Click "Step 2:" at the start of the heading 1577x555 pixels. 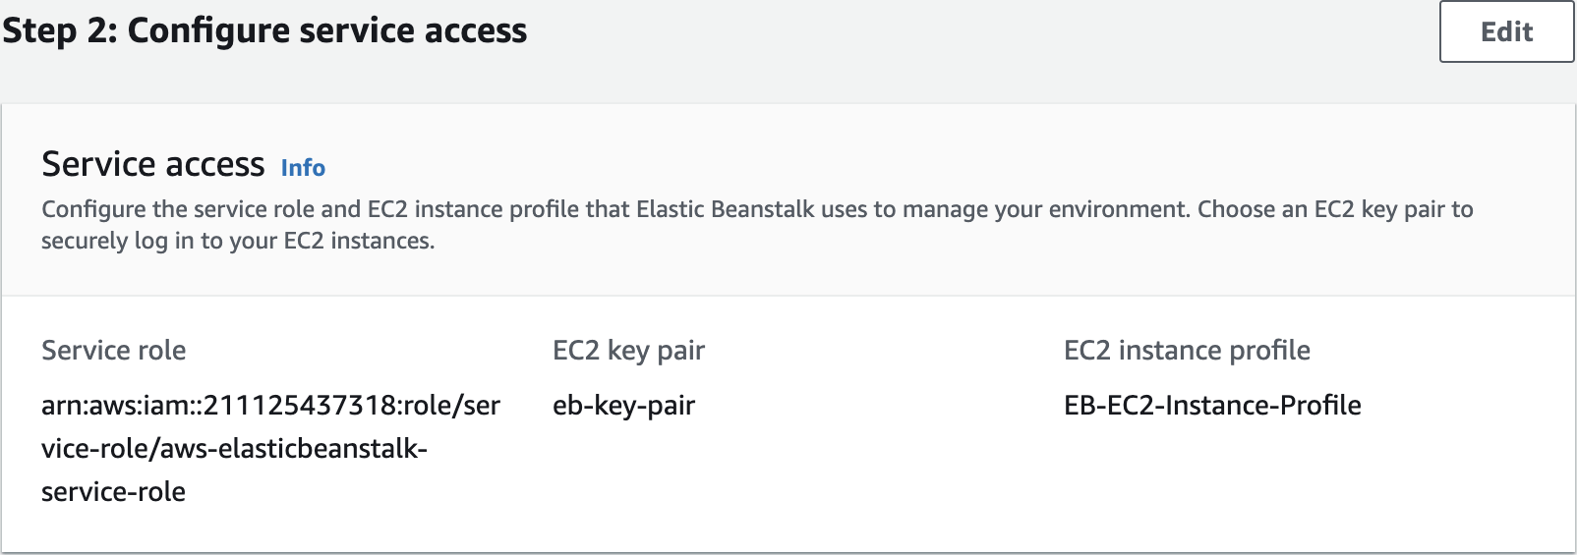59,31
